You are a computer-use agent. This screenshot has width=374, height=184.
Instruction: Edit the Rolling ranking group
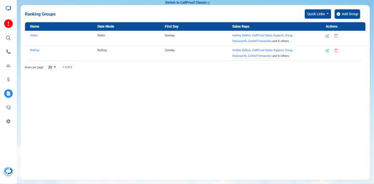point(327,51)
